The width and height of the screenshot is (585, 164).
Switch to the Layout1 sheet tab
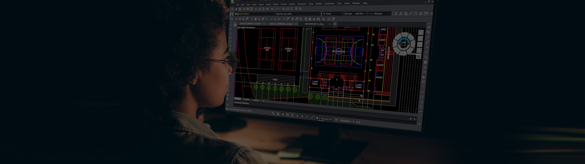point(246,100)
